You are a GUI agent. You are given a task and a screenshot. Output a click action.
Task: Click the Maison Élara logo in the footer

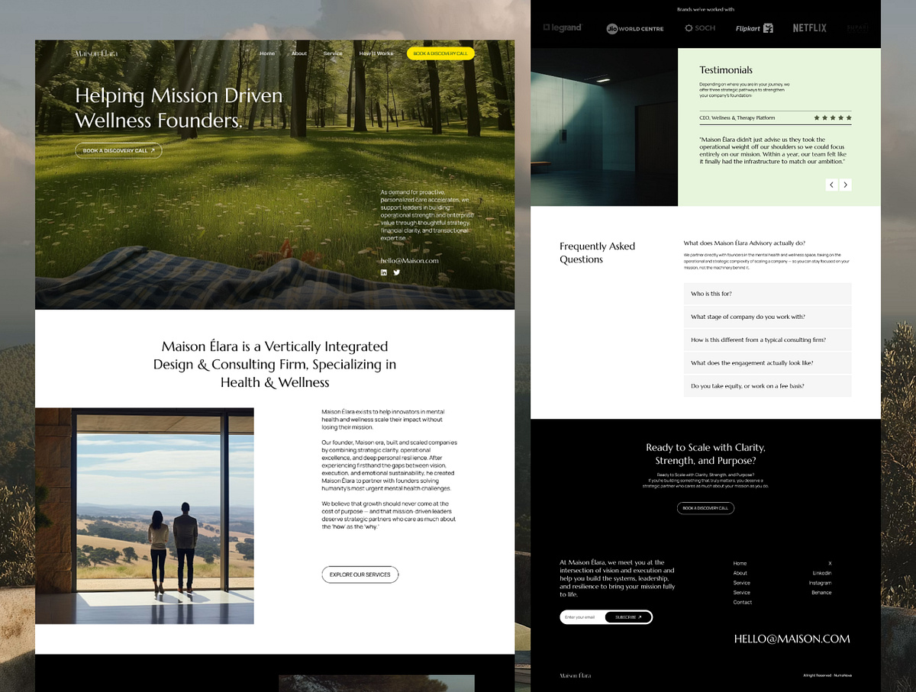575,675
